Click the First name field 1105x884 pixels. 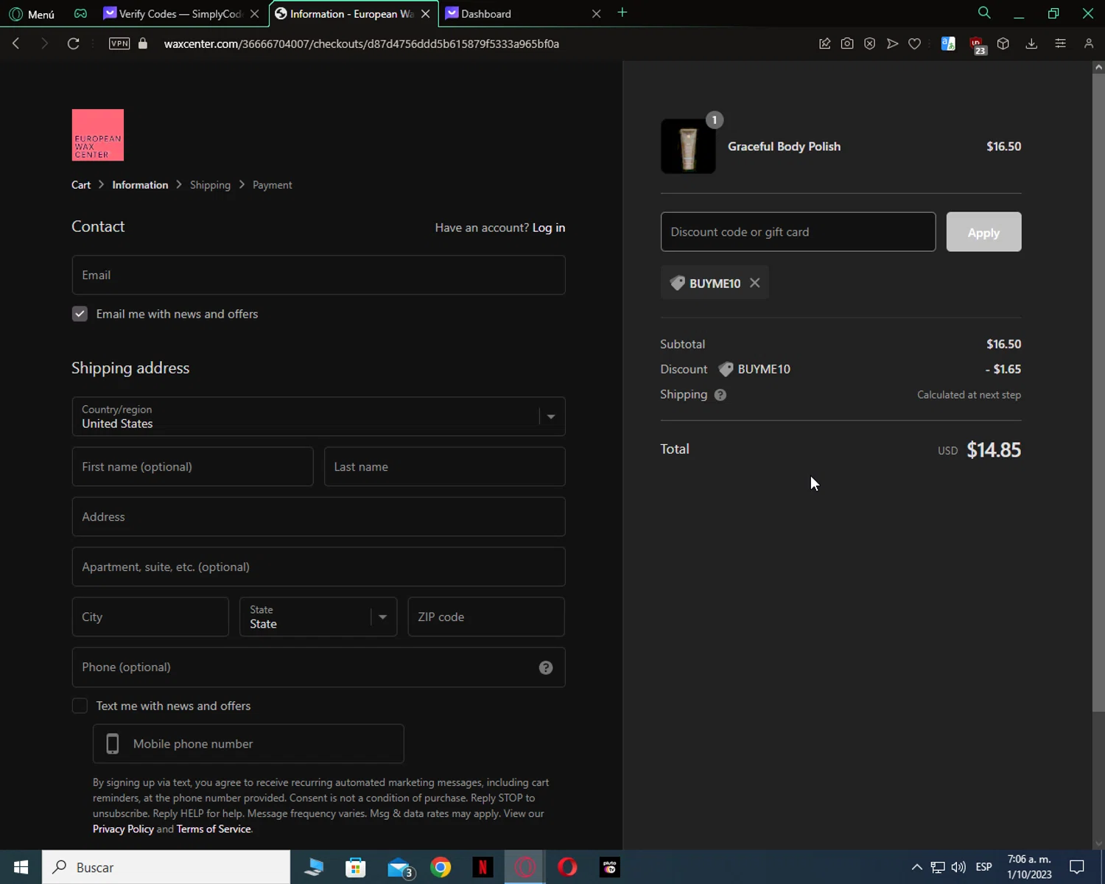(192, 466)
